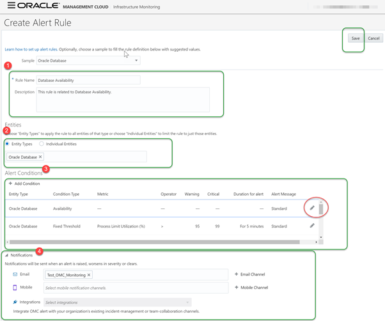Select the Entity Types radio button
The height and width of the screenshot is (321, 385).
point(7,144)
